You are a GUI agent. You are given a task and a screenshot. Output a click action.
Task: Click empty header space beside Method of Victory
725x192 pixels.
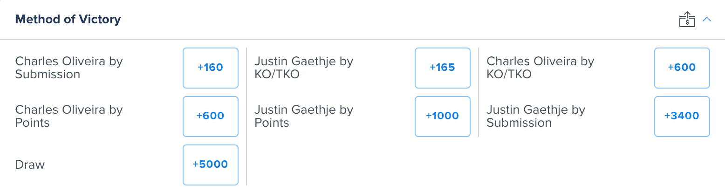point(396,20)
